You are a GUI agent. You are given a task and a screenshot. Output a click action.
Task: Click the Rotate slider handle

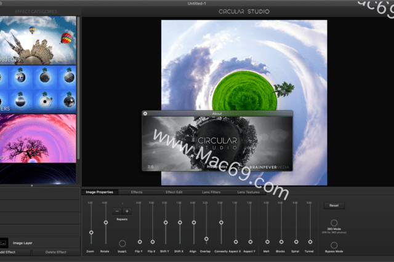click(x=106, y=223)
